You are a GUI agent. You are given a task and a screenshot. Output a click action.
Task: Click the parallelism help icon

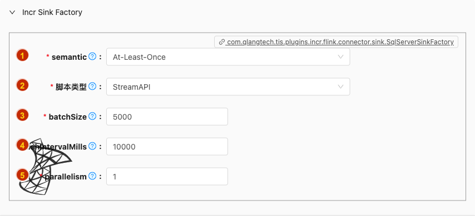click(92, 176)
